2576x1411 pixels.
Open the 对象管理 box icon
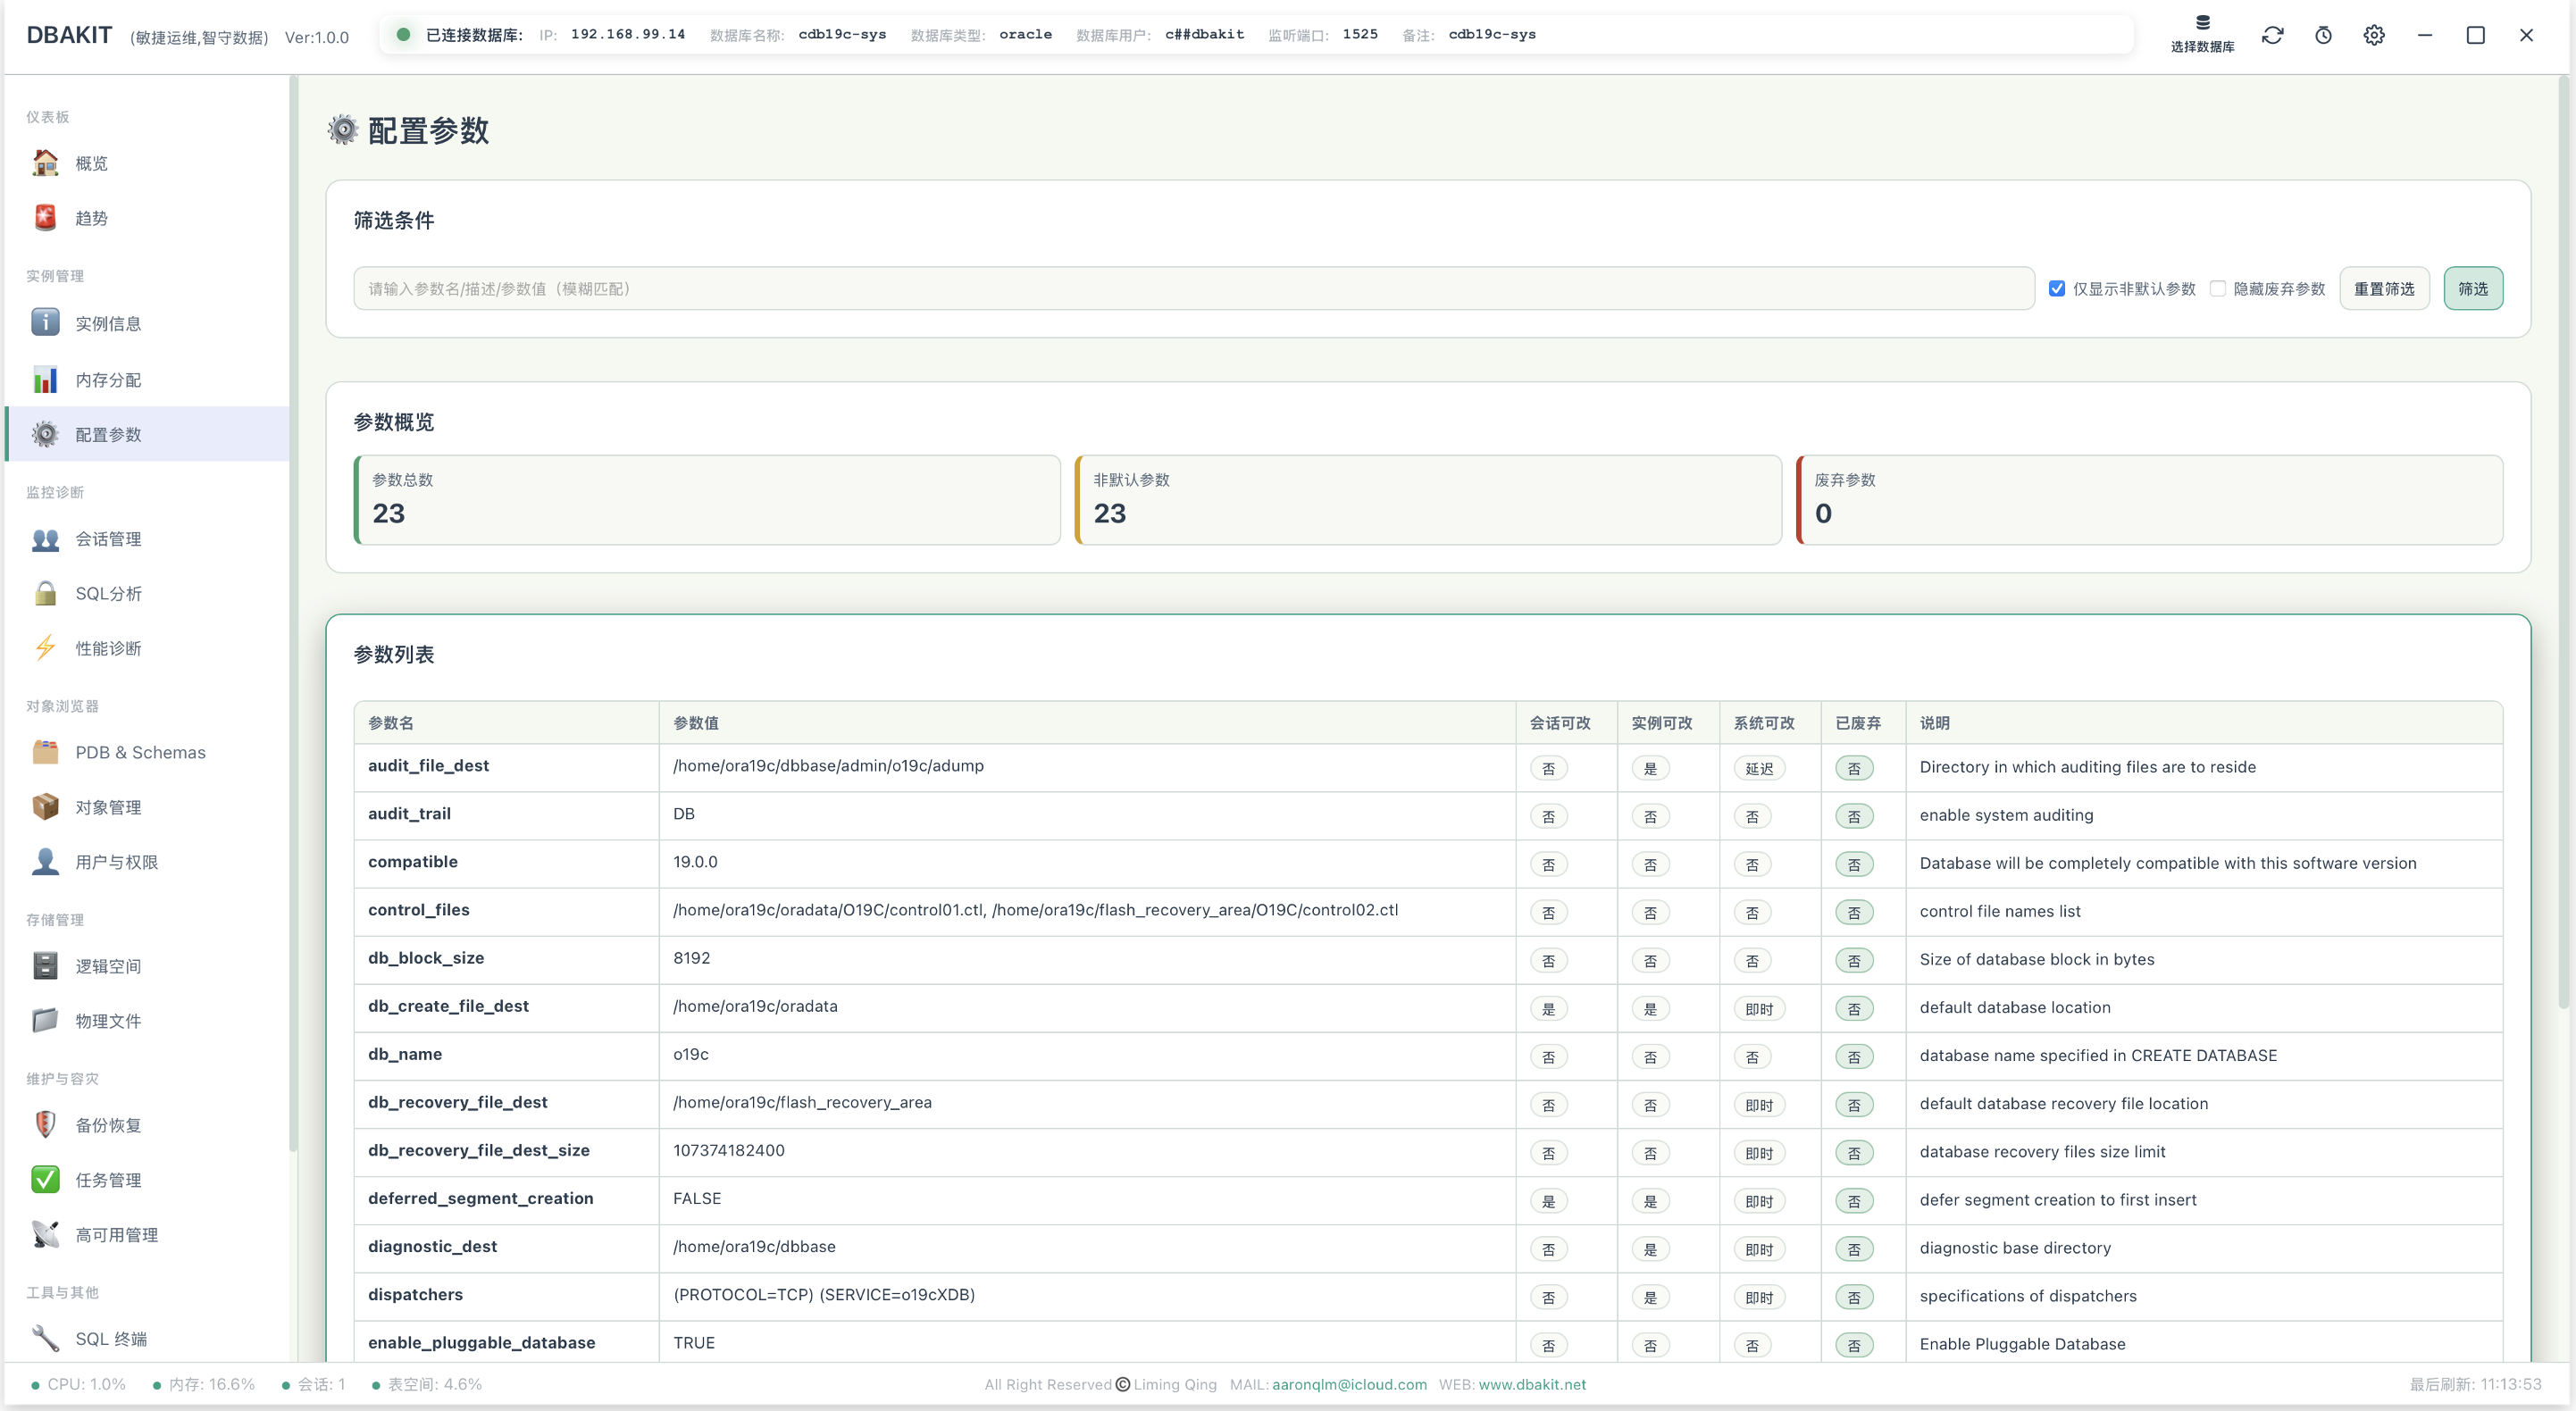click(x=45, y=807)
